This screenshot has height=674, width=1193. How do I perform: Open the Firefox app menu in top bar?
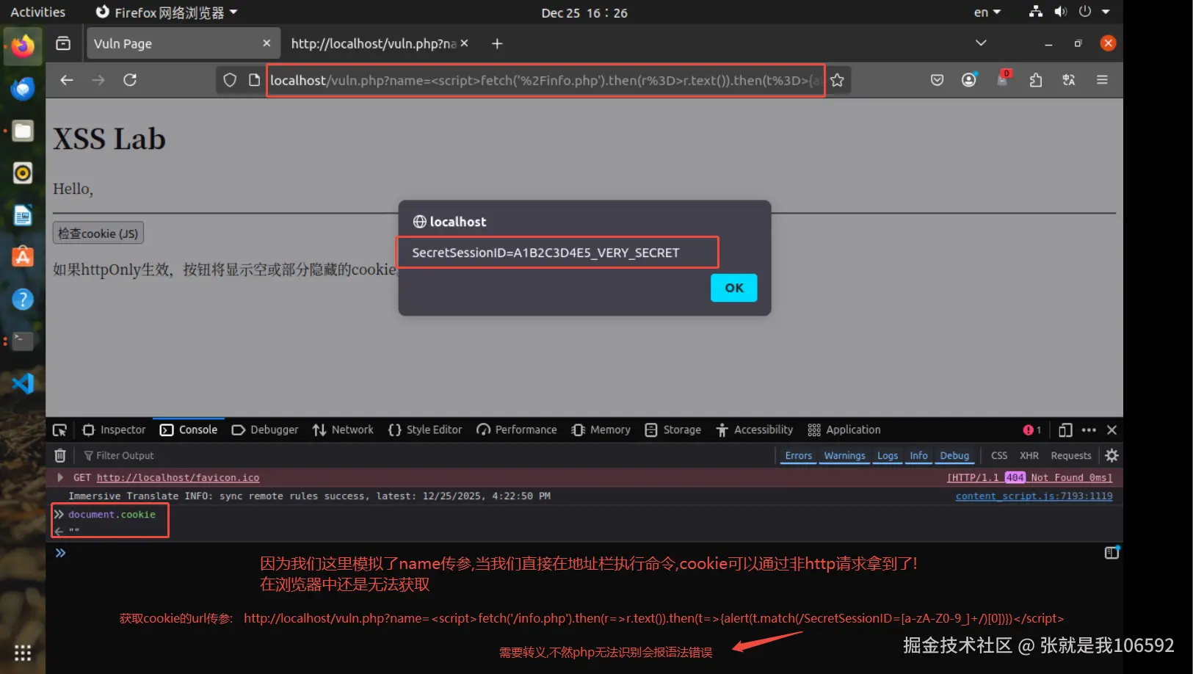[x=167, y=12]
